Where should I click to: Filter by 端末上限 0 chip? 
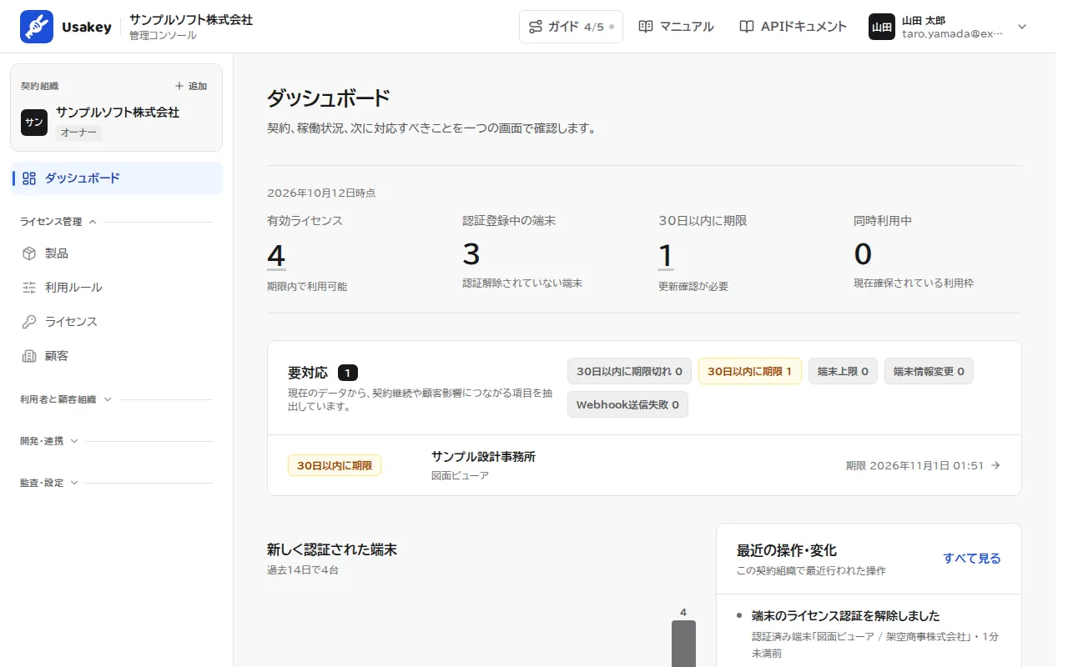click(843, 371)
